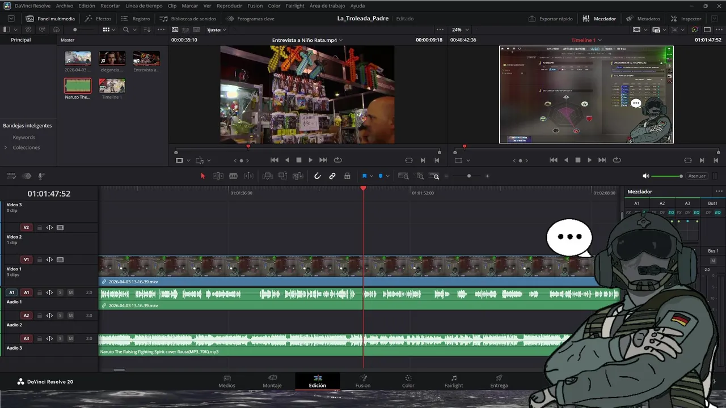Activate the Trim Edit mode tool
726x408 pixels.
tap(218, 176)
